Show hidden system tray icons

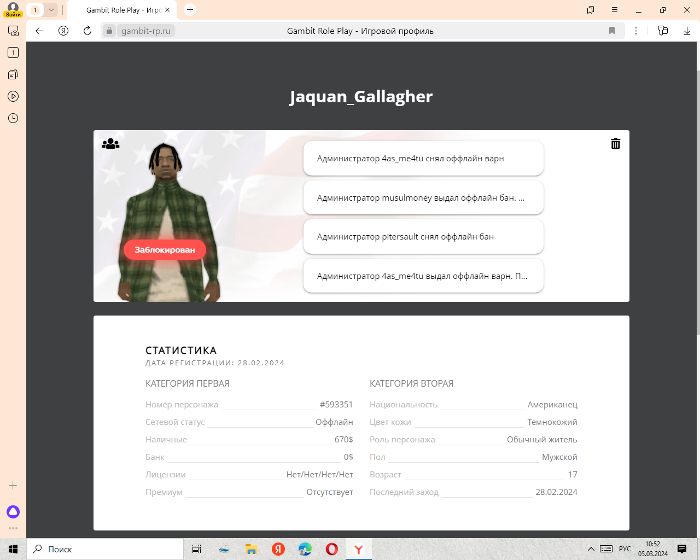click(x=591, y=549)
